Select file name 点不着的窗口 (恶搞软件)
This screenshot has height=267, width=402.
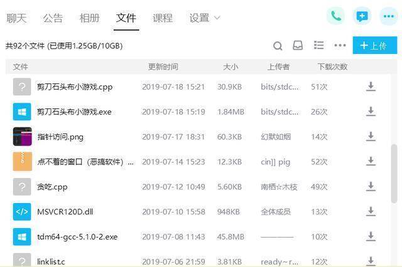[85, 162]
